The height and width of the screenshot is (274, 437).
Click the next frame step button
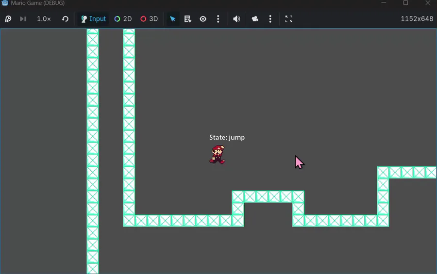coord(23,19)
